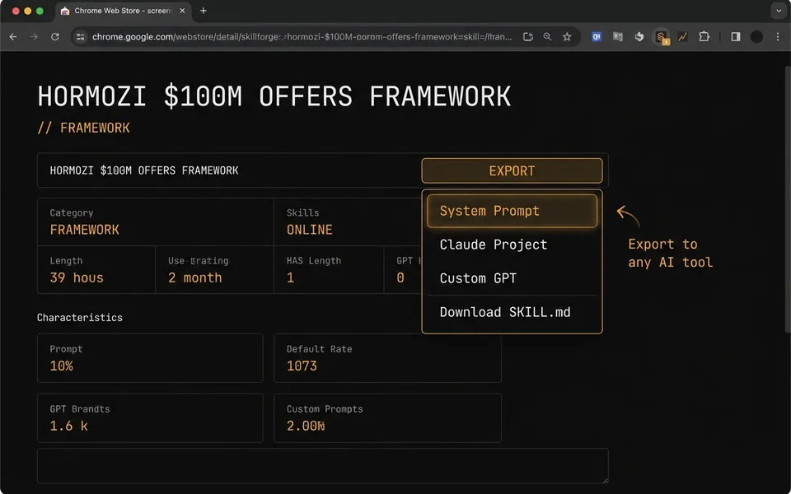Open the white blob extension icon
791x494 pixels.
(639, 37)
